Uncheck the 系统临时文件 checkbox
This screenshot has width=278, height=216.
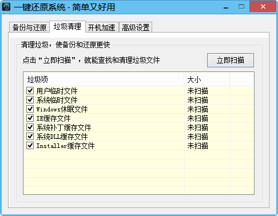coord(30,100)
